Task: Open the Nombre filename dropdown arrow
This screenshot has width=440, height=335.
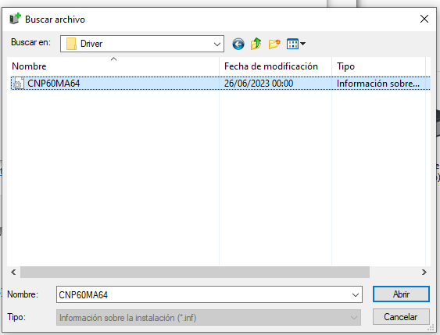Action: (x=356, y=294)
